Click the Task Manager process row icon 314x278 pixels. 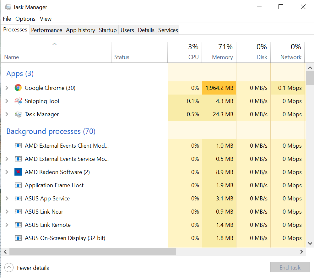coord(18,114)
